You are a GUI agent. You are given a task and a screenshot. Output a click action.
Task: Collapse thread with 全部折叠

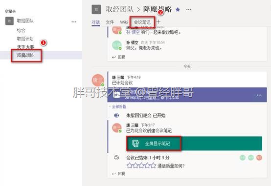119,106
